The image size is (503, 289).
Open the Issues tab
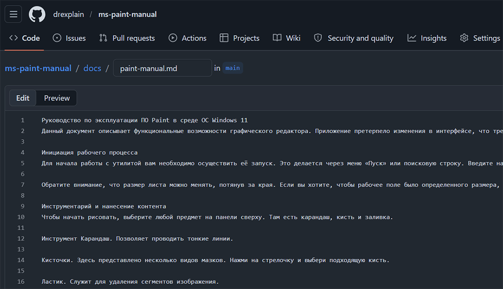pos(69,38)
